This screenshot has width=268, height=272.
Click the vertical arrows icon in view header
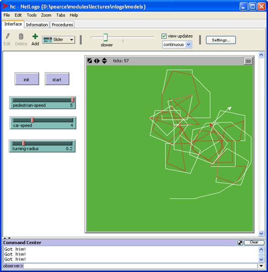click(x=104, y=61)
